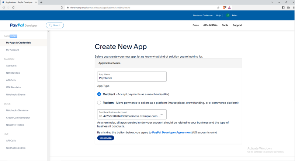Click the PayPal Developer logo

[x=24, y=25]
